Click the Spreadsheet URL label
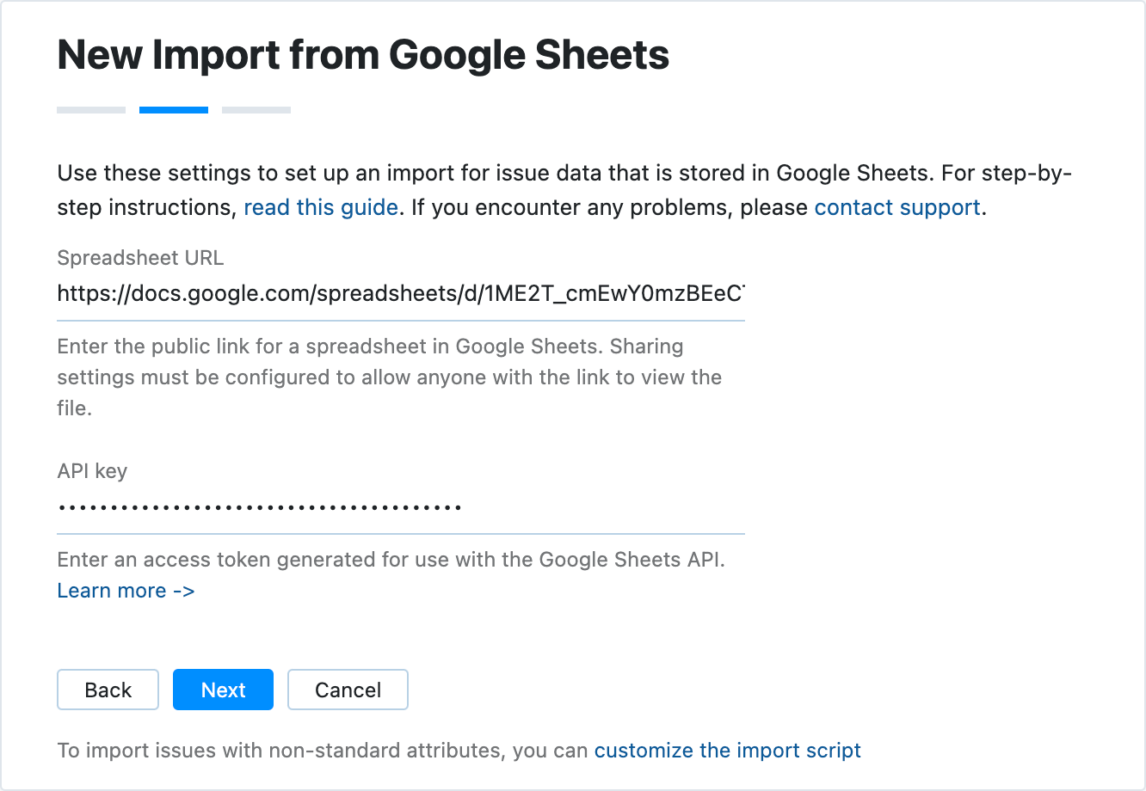This screenshot has width=1146, height=791. tap(140, 257)
